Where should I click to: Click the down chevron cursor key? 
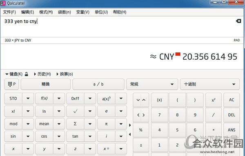[138, 100]
